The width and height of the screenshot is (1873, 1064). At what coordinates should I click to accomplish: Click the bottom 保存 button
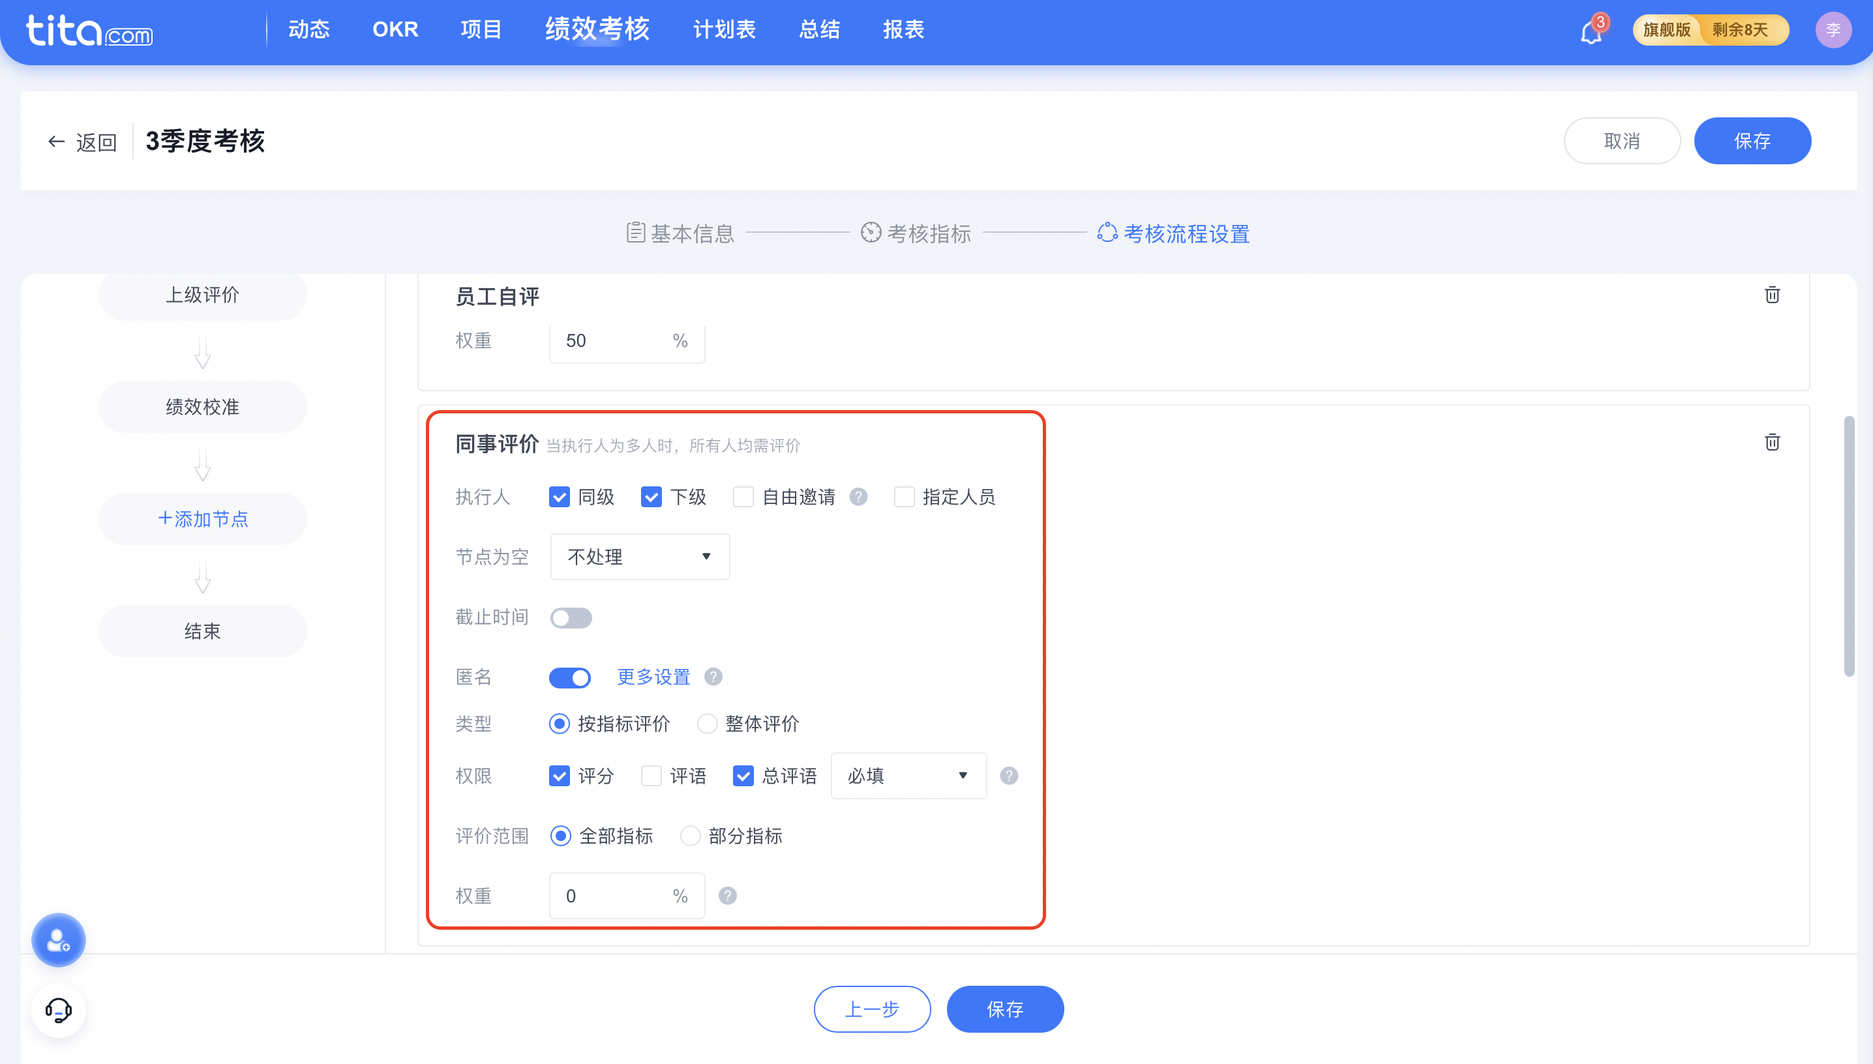(x=1005, y=1010)
